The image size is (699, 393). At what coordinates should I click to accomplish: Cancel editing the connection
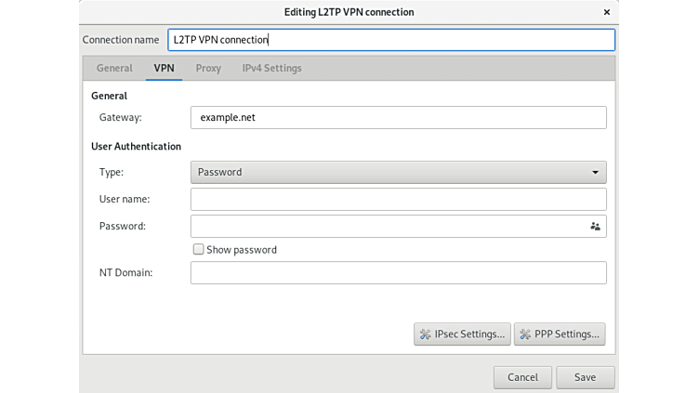point(522,377)
